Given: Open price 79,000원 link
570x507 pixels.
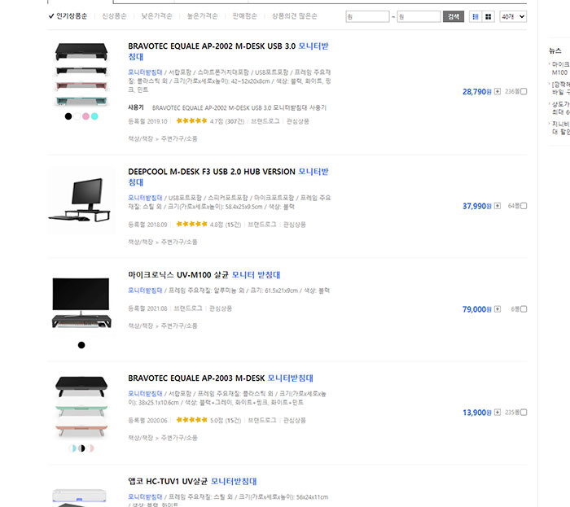Looking at the screenshot, I should pyautogui.click(x=476, y=309).
